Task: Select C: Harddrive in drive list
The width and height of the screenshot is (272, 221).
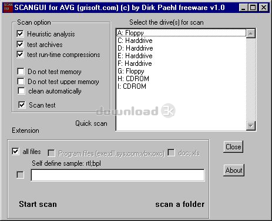Action: (x=181, y=41)
